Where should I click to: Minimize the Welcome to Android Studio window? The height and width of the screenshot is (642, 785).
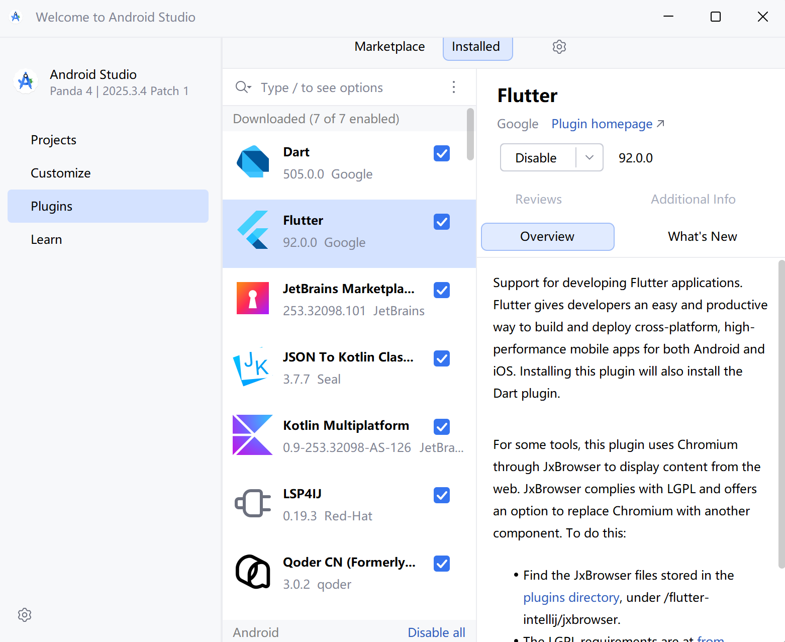(x=668, y=17)
